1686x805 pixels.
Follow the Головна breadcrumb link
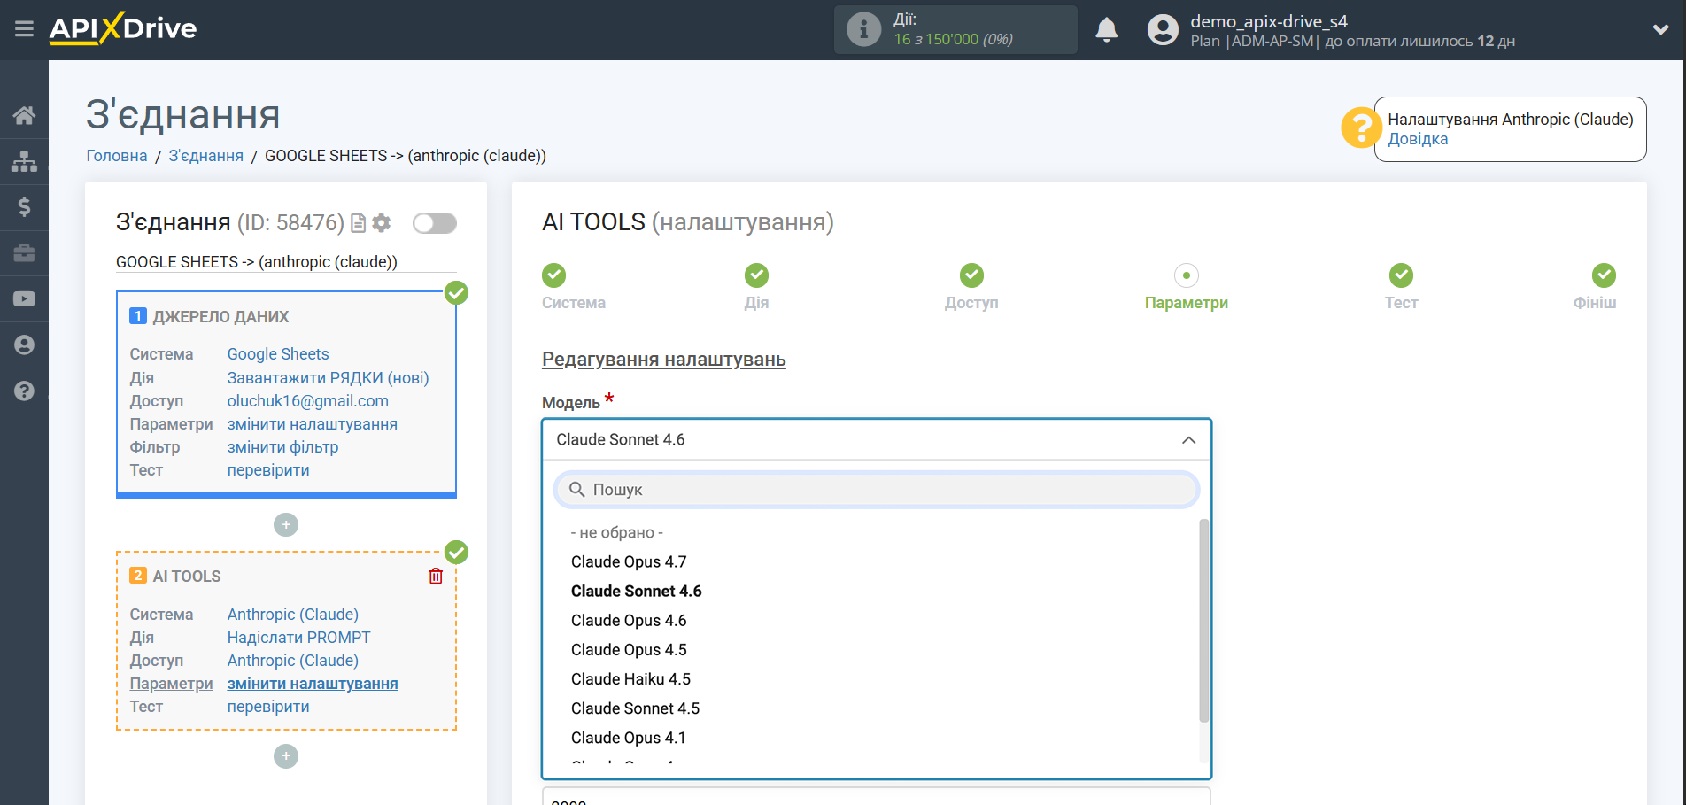pos(117,156)
